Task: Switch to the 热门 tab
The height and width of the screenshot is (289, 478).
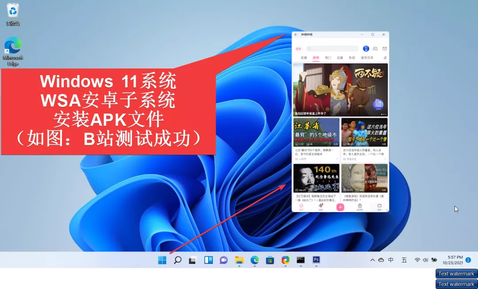Action: point(328,58)
